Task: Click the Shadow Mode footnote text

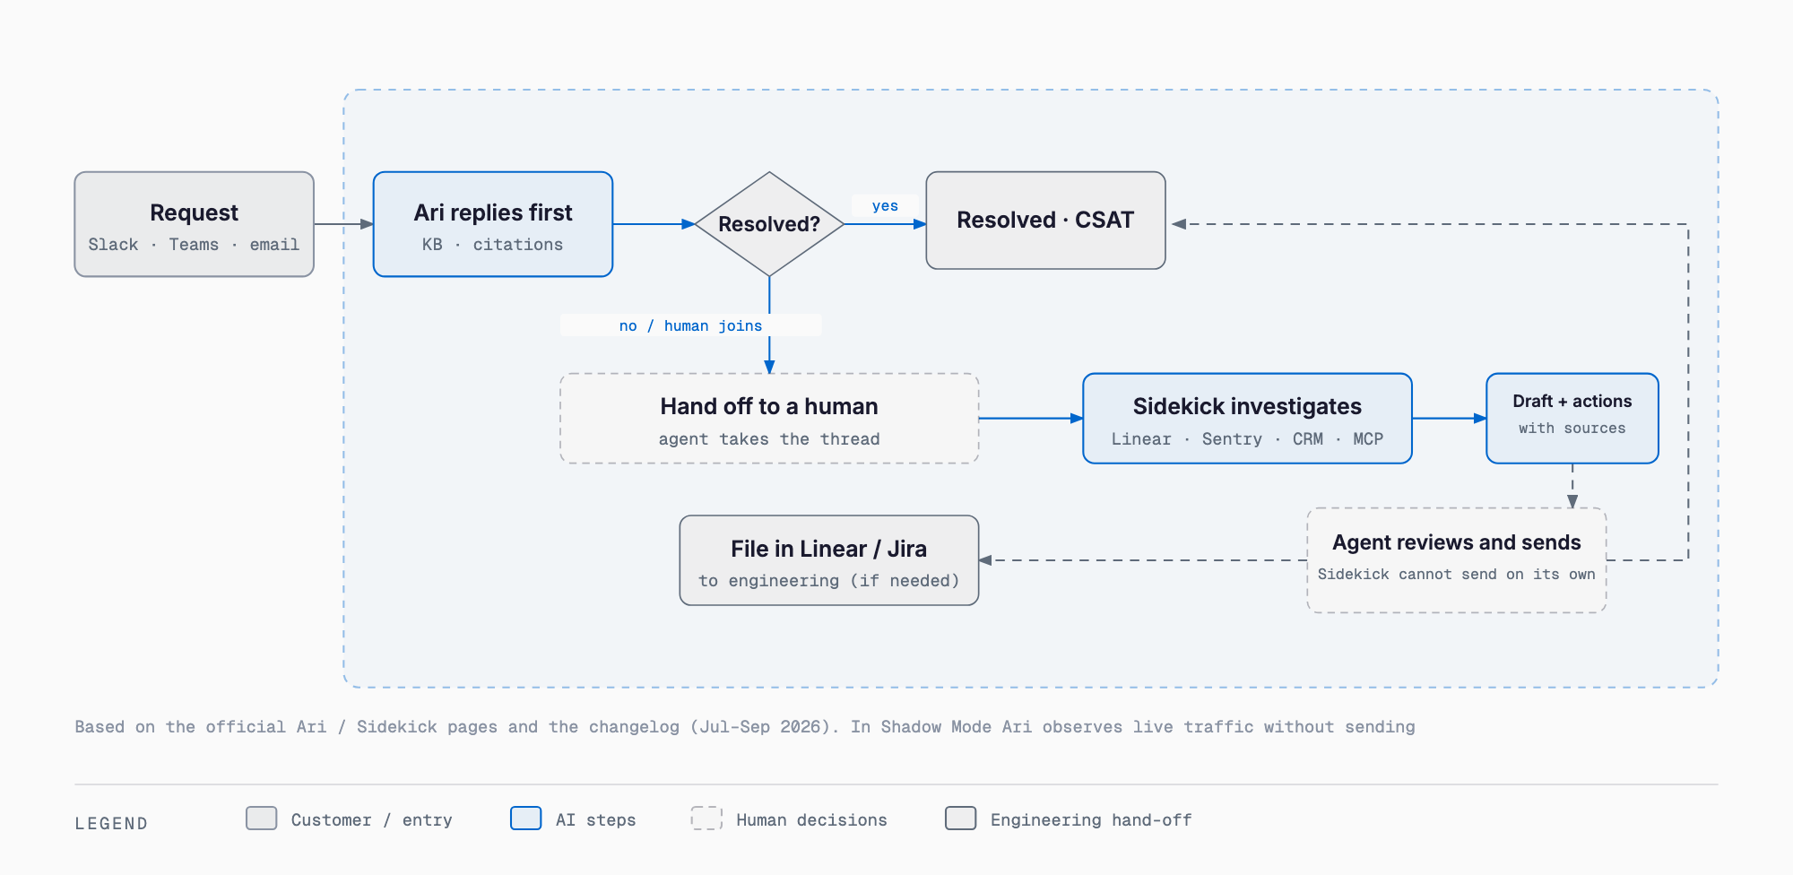Action: pyautogui.click(x=745, y=727)
